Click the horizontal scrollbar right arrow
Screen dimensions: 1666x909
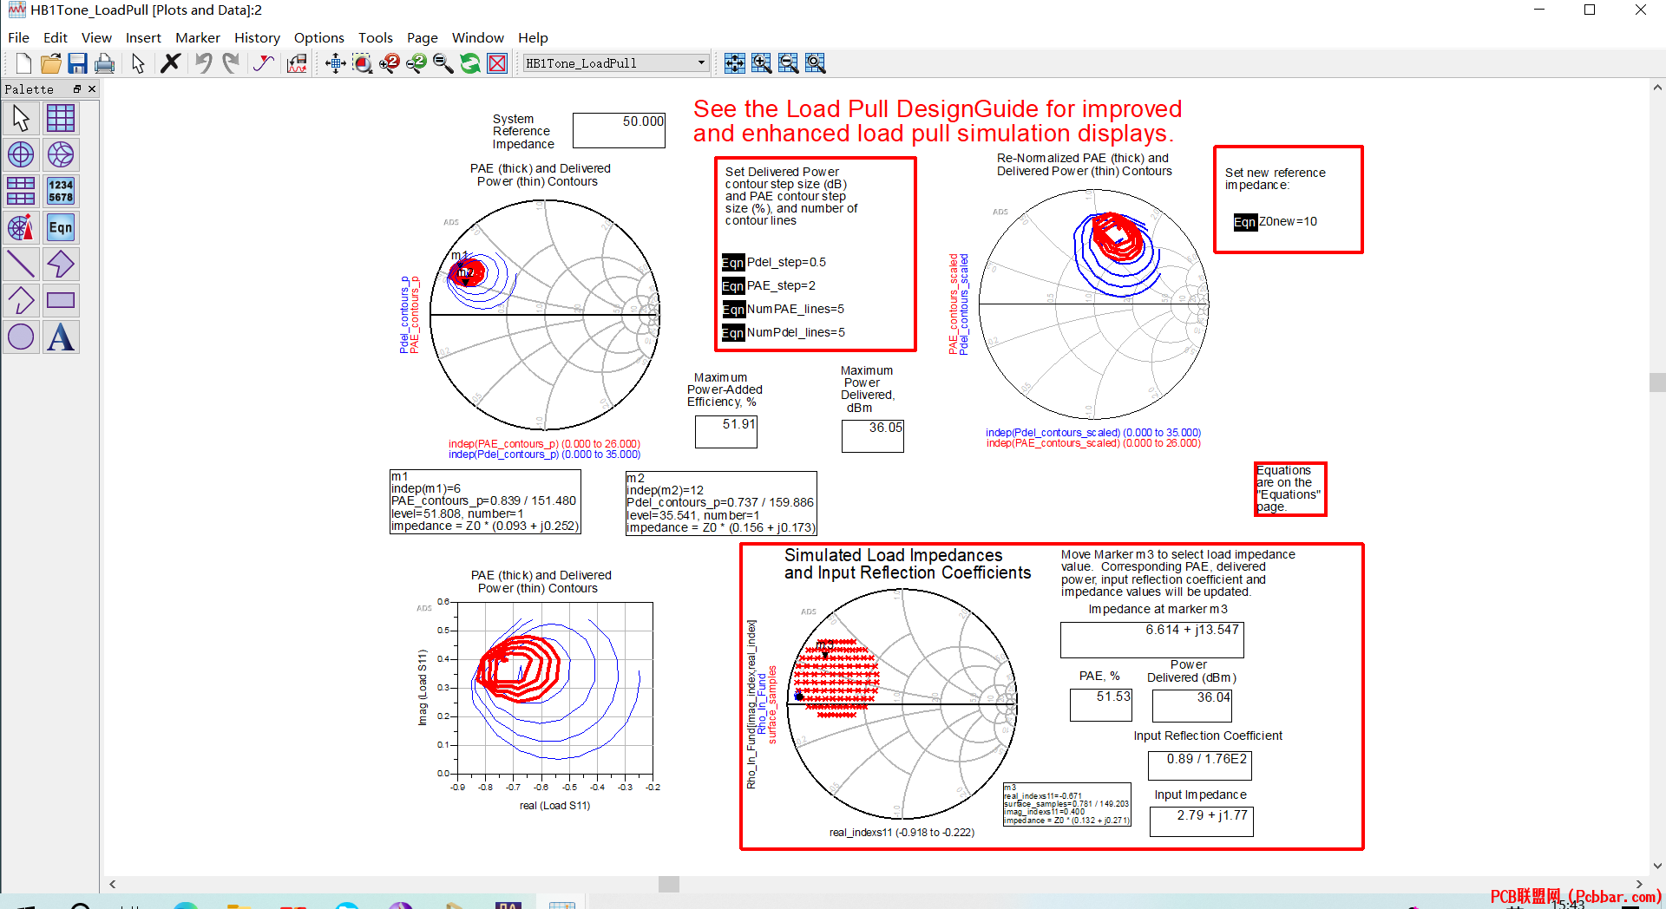(x=1639, y=884)
